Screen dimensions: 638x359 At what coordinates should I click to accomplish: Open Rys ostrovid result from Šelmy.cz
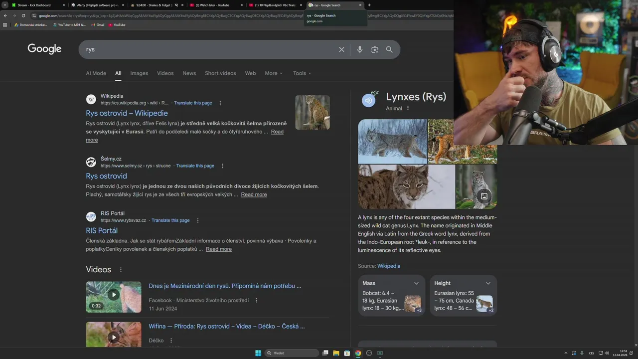(x=106, y=176)
